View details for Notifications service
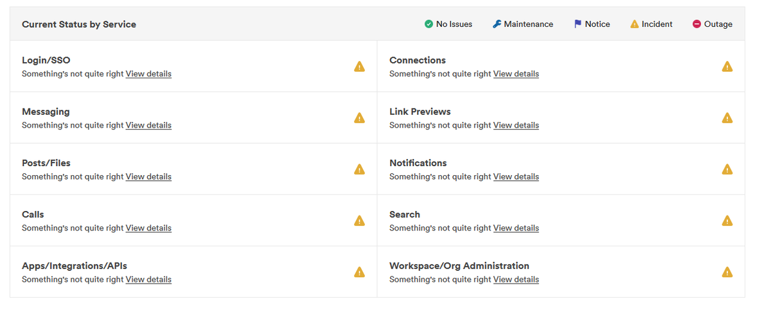771x315 pixels. click(x=516, y=176)
